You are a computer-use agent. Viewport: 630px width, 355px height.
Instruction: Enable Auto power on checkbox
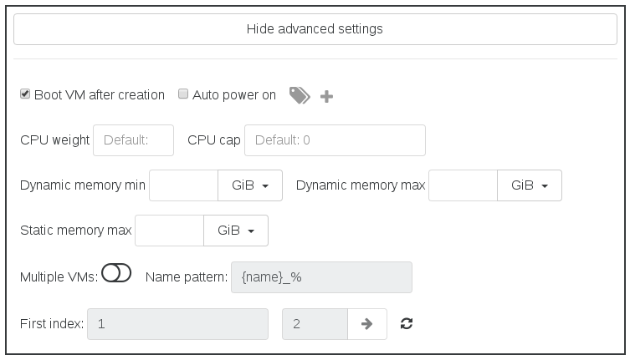point(183,94)
